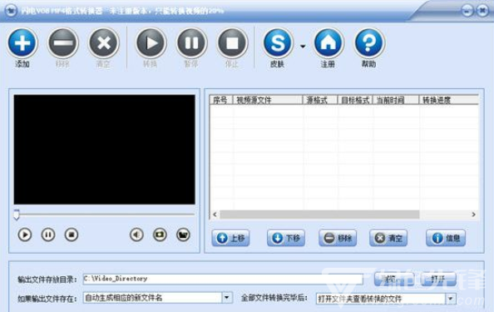
Task: Click the 上移 move-up button
Action: coord(230,238)
